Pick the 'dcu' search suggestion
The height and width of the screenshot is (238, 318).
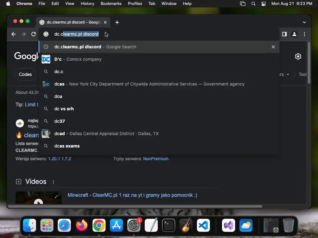point(159,96)
